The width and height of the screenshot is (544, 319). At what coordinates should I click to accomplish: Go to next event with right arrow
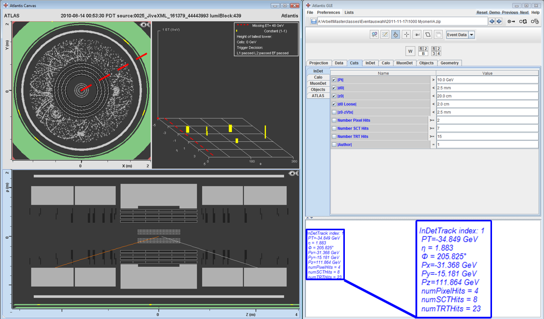499,22
